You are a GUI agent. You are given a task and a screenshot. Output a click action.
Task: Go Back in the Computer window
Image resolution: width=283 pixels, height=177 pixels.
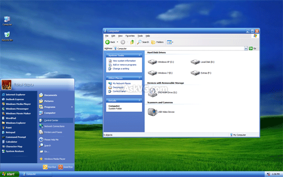[110, 42]
